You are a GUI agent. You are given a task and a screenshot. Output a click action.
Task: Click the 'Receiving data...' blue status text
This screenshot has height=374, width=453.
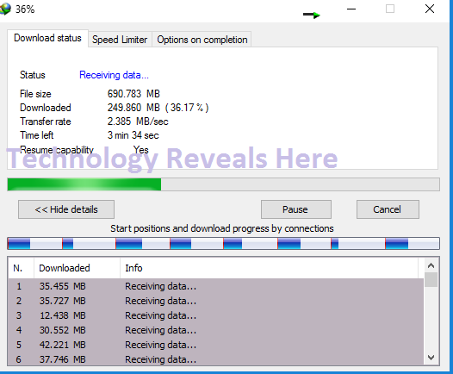(115, 75)
